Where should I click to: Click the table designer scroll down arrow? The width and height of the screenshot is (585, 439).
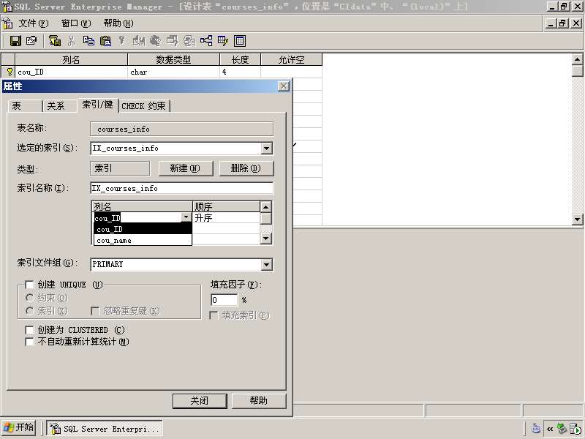(577, 219)
